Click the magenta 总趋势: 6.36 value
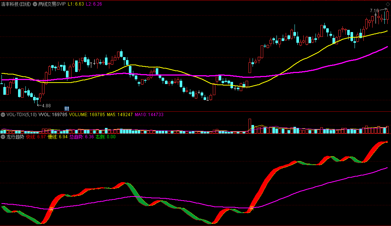The image size is (391, 226). point(81,137)
